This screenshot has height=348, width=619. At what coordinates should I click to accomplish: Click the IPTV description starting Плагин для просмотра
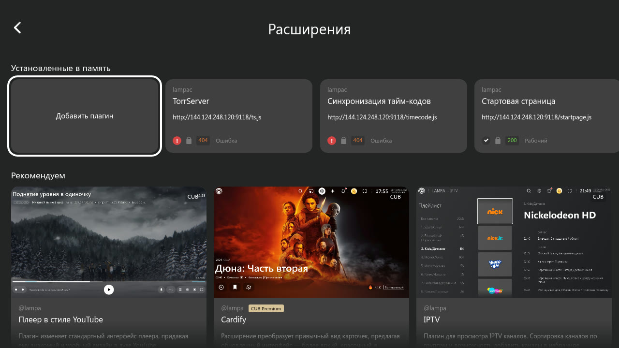coord(510,340)
